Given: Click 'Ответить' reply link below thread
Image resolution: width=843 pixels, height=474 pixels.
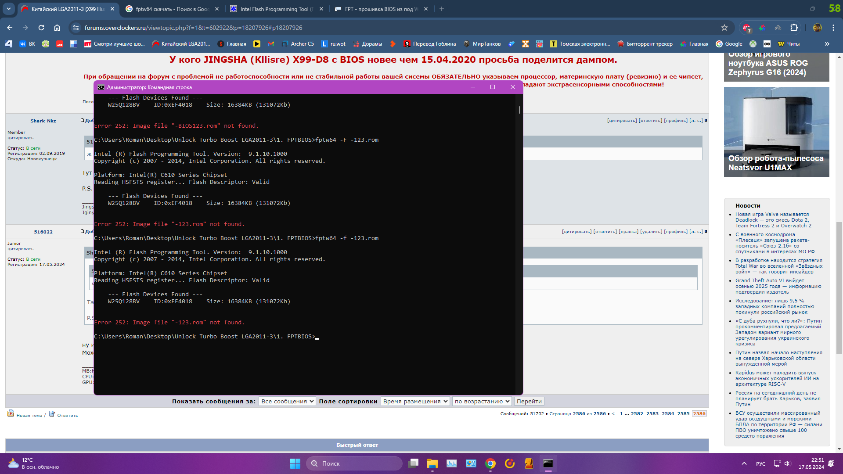Looking at the screenshot, I should click(x=67, y=415).
